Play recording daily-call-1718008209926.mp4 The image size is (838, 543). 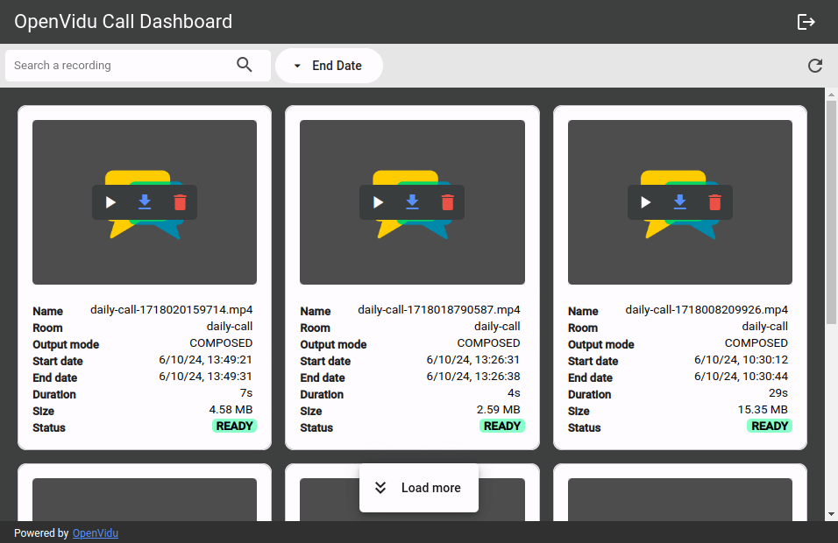[646, 202]
